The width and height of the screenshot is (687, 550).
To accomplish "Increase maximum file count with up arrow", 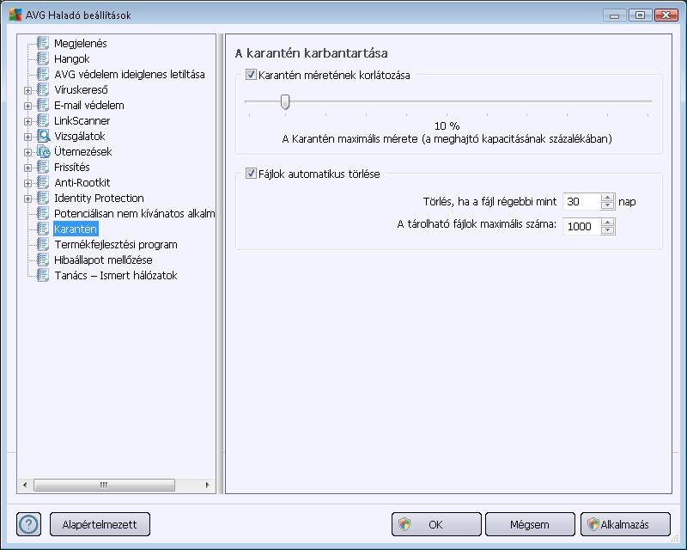I will tap(607, 222).
